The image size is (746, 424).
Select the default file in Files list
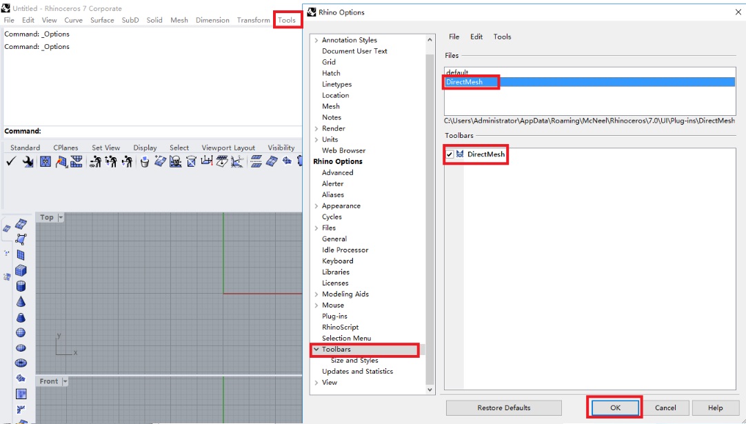coord(457,72)
